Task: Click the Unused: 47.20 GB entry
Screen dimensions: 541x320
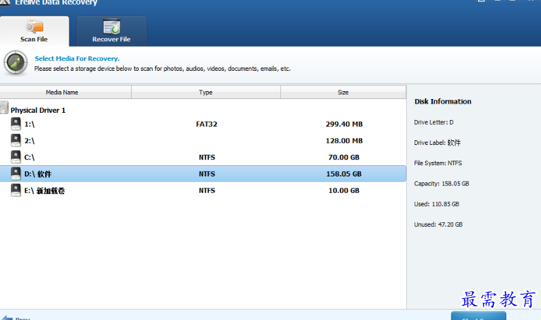Action: (x=438, y=224)
